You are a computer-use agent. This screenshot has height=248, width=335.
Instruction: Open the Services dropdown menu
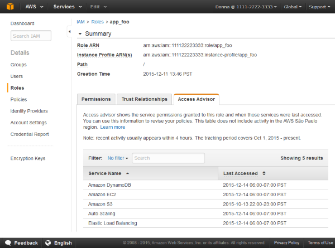(x=68, y=7)
